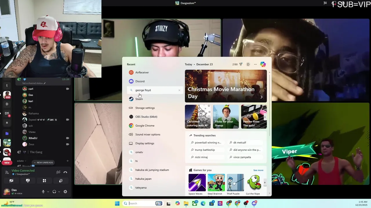
Task: Open The Gang voice channel
Action: coord(36,152)
